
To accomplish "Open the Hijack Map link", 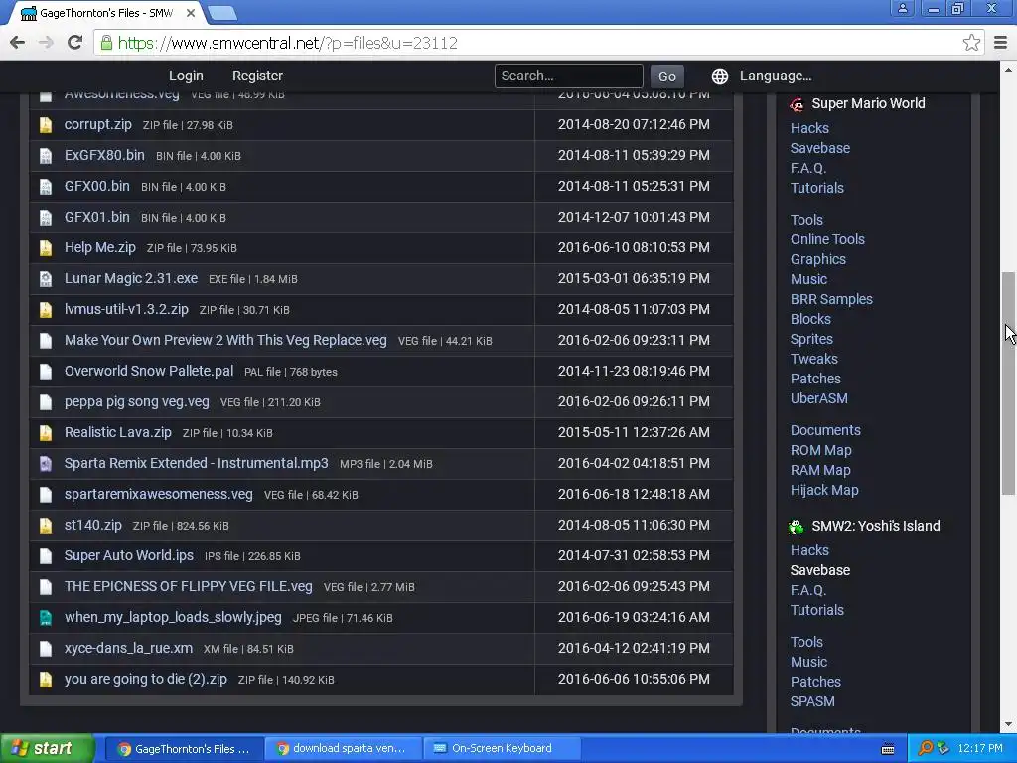I will [x=824, y=490].
